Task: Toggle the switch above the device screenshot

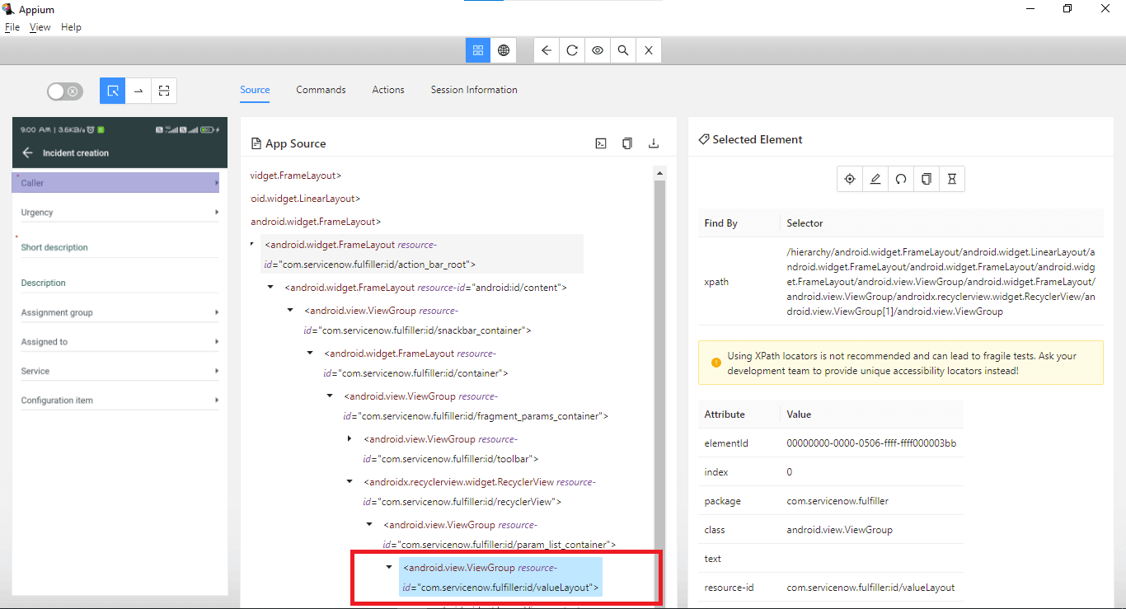Action: [x=64, y=91]
